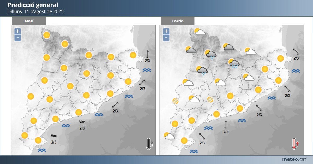Click the bottom wave icon on Matí map
Screen dimensions: 313x164
(42, 150)
